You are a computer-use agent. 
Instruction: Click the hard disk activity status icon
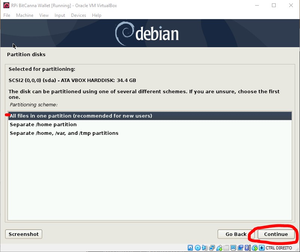pos(190,248)
